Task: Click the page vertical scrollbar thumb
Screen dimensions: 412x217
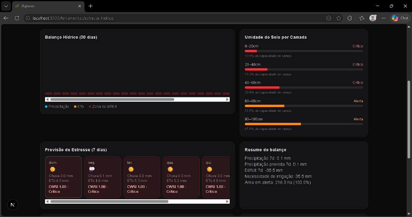Action: coord(409,120)
